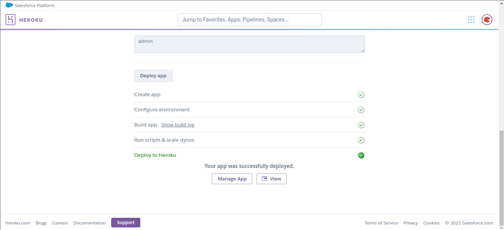Open the Terms of Service link
The image size is (504, 230).
click(x=381, y=223)
